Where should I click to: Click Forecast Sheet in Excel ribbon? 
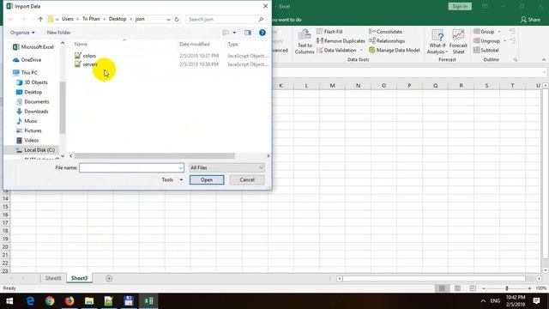pos(458,42)
